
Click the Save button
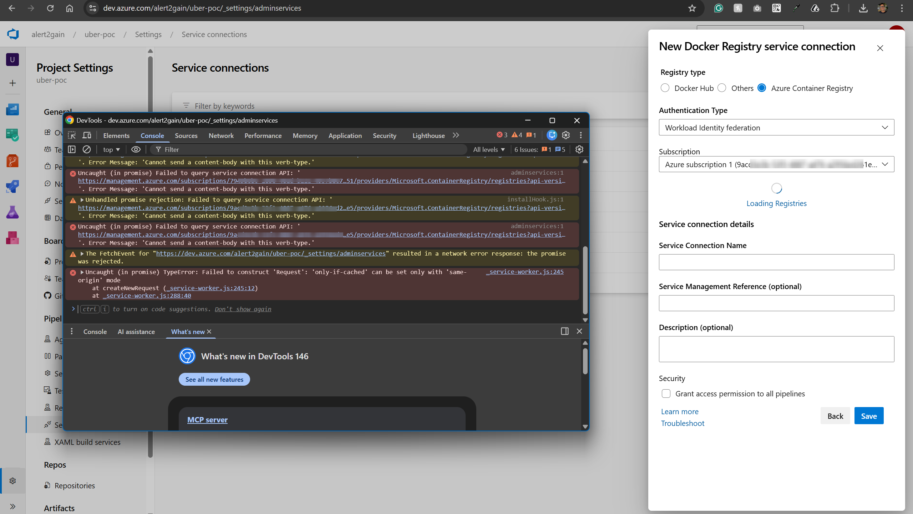pos(869,416)
